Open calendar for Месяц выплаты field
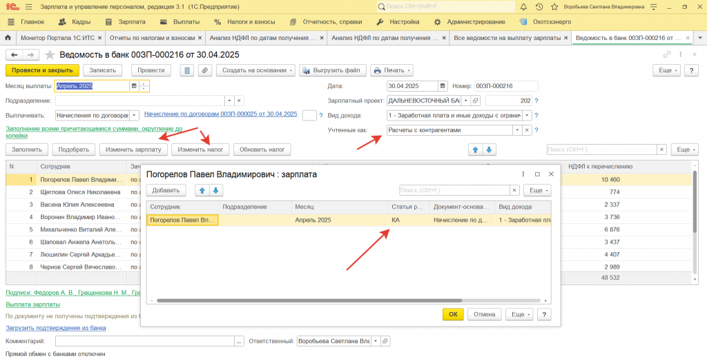This screenshot has height=363, width=707. pos(134,86)
